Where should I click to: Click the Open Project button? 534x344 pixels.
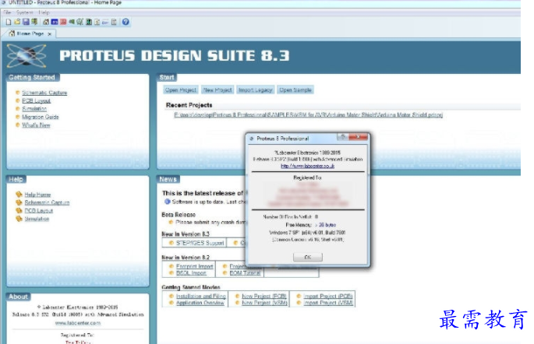point(179,90)
